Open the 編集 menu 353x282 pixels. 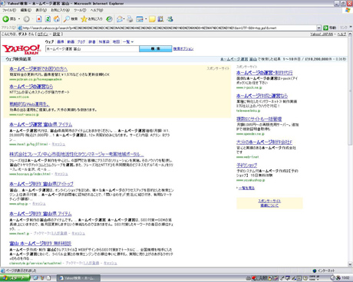point(26,10)
